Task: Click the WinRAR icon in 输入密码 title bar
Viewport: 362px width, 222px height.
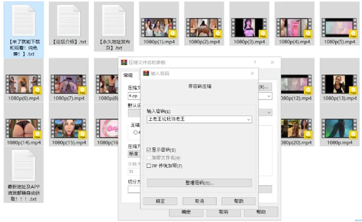Action: [x=146, y=73]
